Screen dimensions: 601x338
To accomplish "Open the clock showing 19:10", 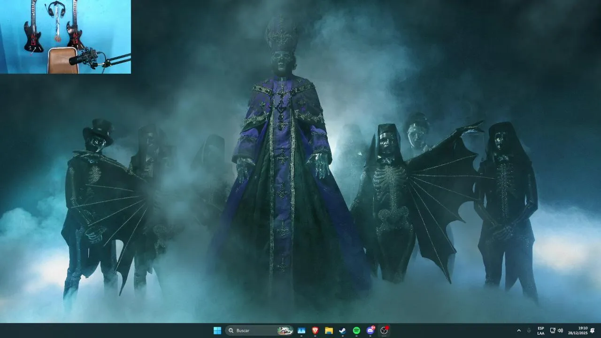I will point(578,330).
